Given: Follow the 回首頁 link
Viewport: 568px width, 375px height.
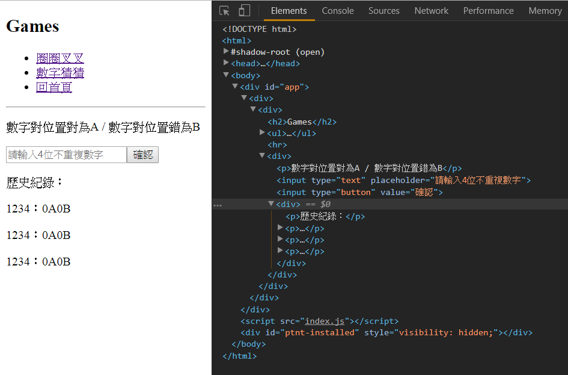Looking at the screenshot, I should [54, 87].
